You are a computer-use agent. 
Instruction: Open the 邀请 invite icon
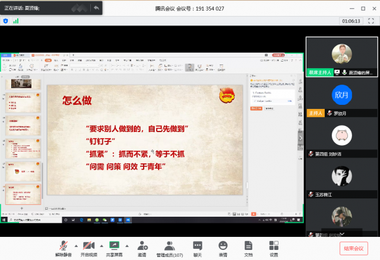(x=142, y=246)
